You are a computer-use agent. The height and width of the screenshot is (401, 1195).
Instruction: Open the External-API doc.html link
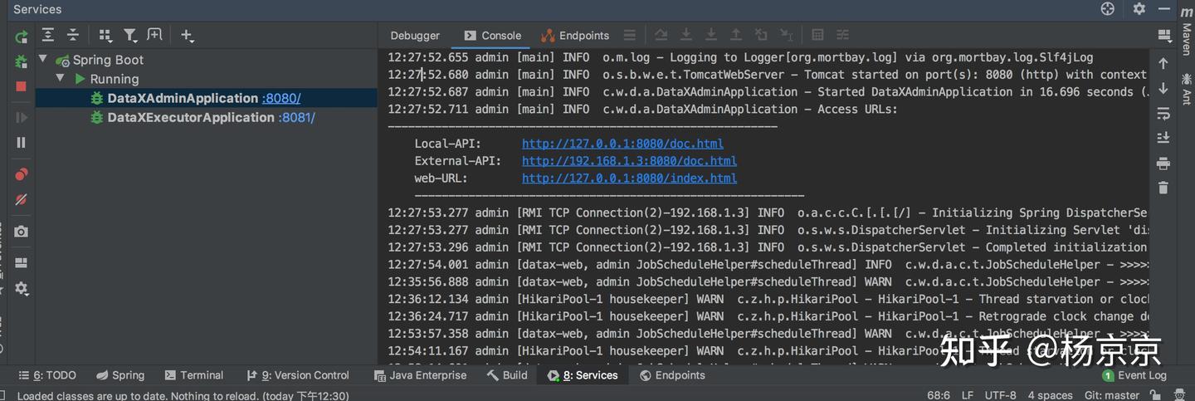[629, 161]
